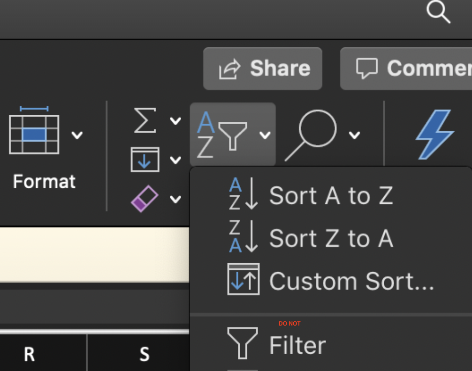This screenshot has width=472, height=371.
Task: Click the Format cells icon
Action: click(34, 134)
